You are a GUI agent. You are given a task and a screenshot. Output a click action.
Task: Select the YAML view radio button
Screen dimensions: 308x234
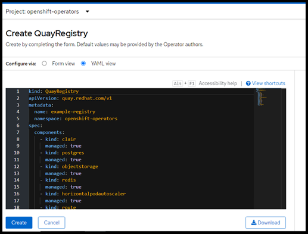(83, 64)
